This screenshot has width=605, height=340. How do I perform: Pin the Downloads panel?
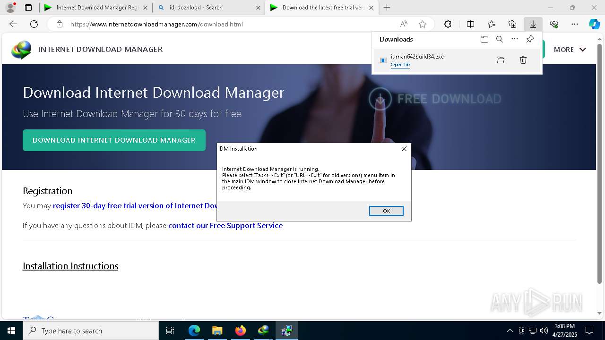(530, 39)
